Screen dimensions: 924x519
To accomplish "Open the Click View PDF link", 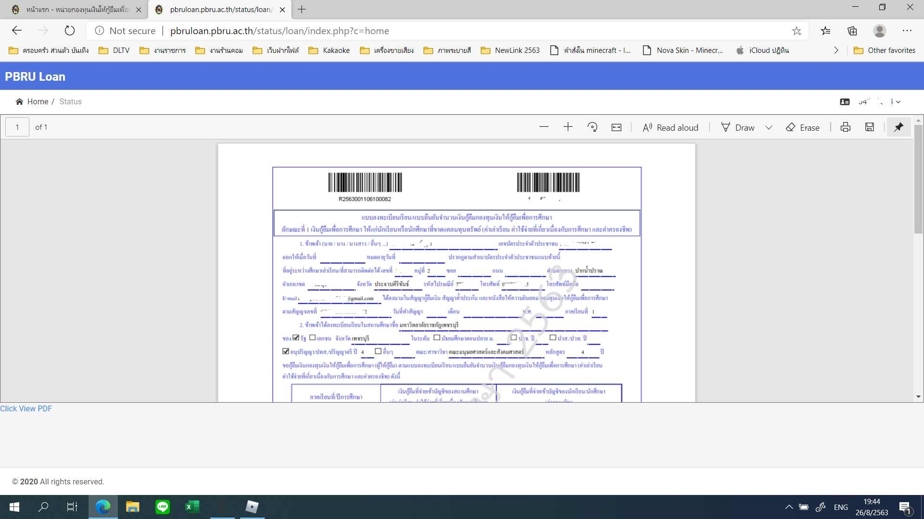I will pos(26,408).
